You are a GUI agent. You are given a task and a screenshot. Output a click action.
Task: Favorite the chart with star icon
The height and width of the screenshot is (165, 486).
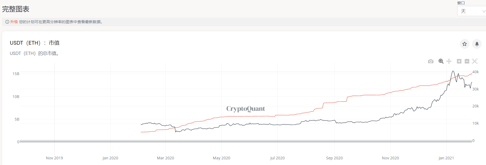[x=464, y=44]
